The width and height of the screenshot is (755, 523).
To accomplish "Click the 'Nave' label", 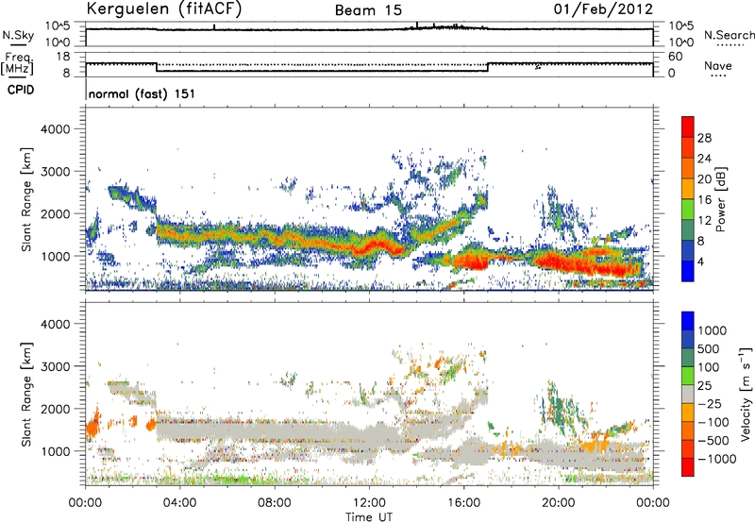I will click(x=718, y=65).
